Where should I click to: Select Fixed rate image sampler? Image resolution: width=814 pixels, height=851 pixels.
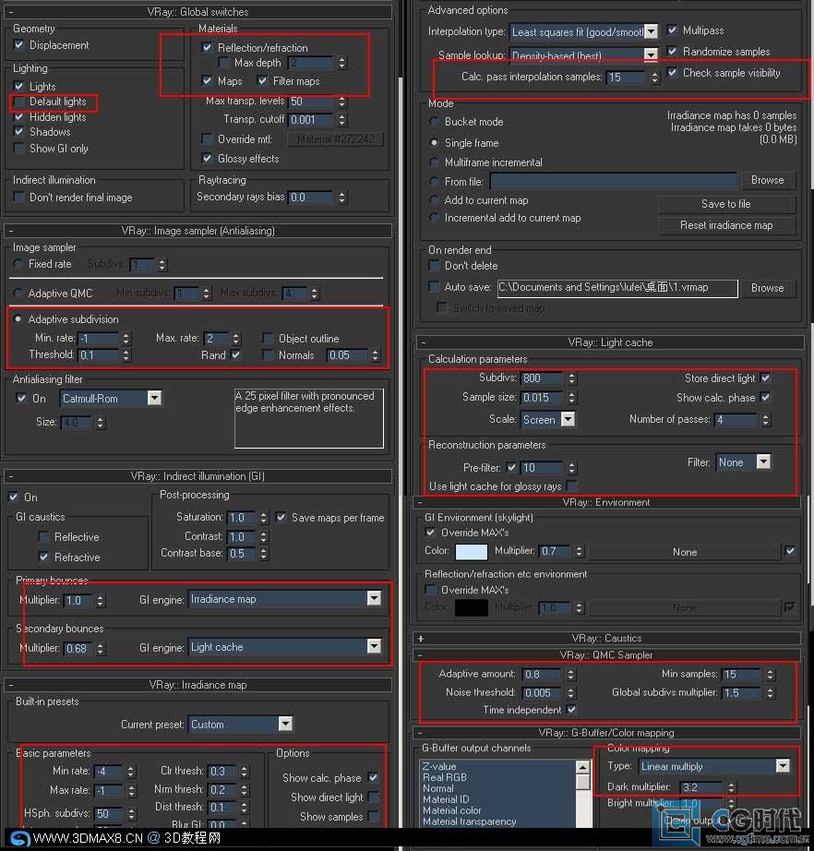pyautogui.click(x=18, y=264)
